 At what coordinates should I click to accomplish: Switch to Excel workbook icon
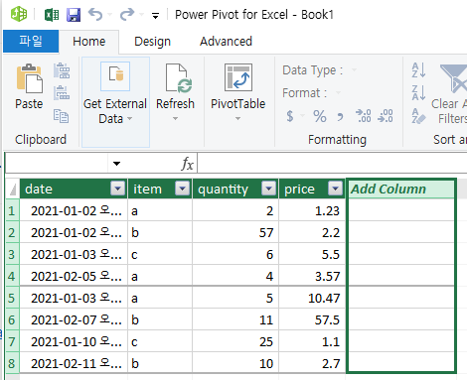click(52, 15)
